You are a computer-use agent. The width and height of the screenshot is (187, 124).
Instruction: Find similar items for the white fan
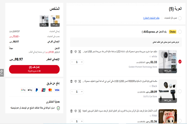pyautogui.click(x=79, y=52)
